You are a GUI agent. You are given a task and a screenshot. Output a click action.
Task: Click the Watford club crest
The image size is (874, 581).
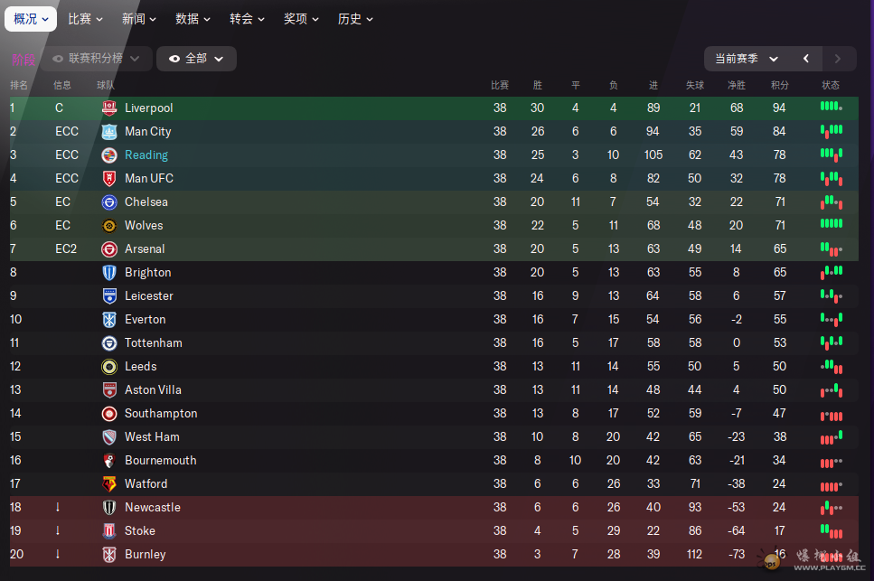(x=109, y=484)
